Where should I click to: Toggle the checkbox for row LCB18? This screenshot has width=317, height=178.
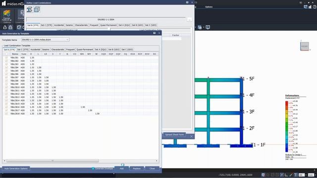(6, 114)
